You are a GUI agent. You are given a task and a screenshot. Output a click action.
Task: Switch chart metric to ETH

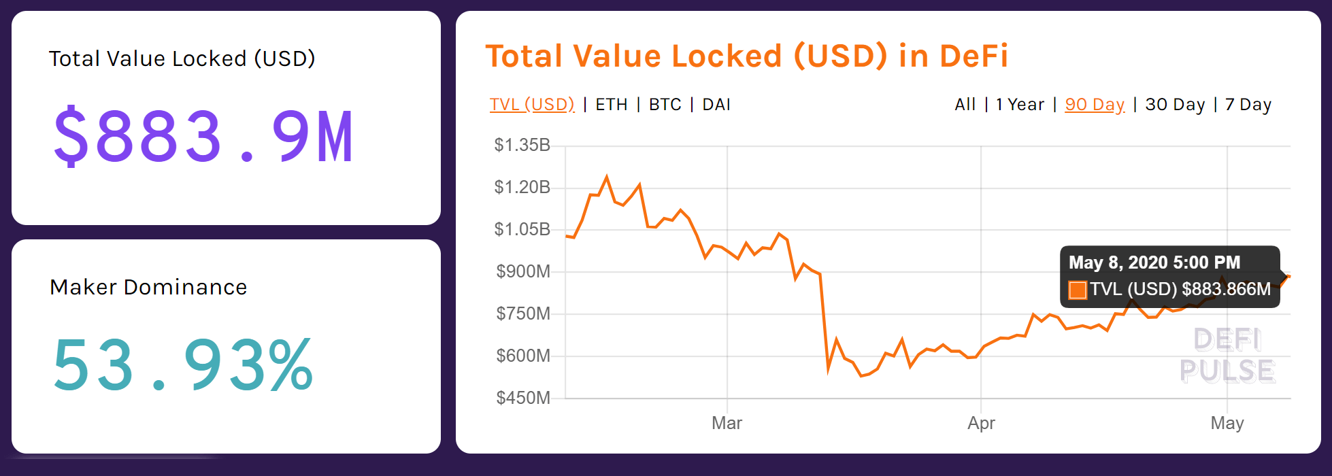click(612, 104)
